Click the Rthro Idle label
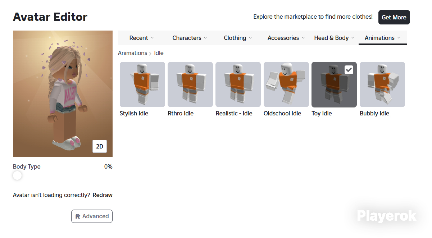 (181, 113)
